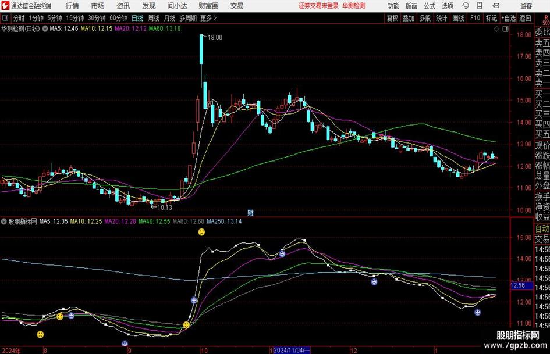Image resolution: width=550 pixels, height=354 pixels.
Task: Click the side panel icon at chart top-right
Action: (x=505, y=29)
